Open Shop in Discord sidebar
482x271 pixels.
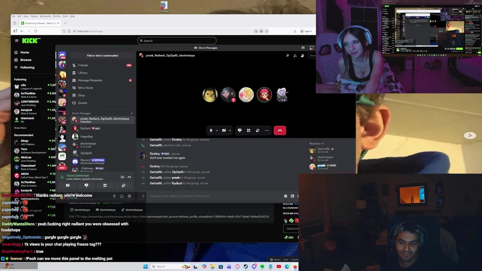pos(102,95)
